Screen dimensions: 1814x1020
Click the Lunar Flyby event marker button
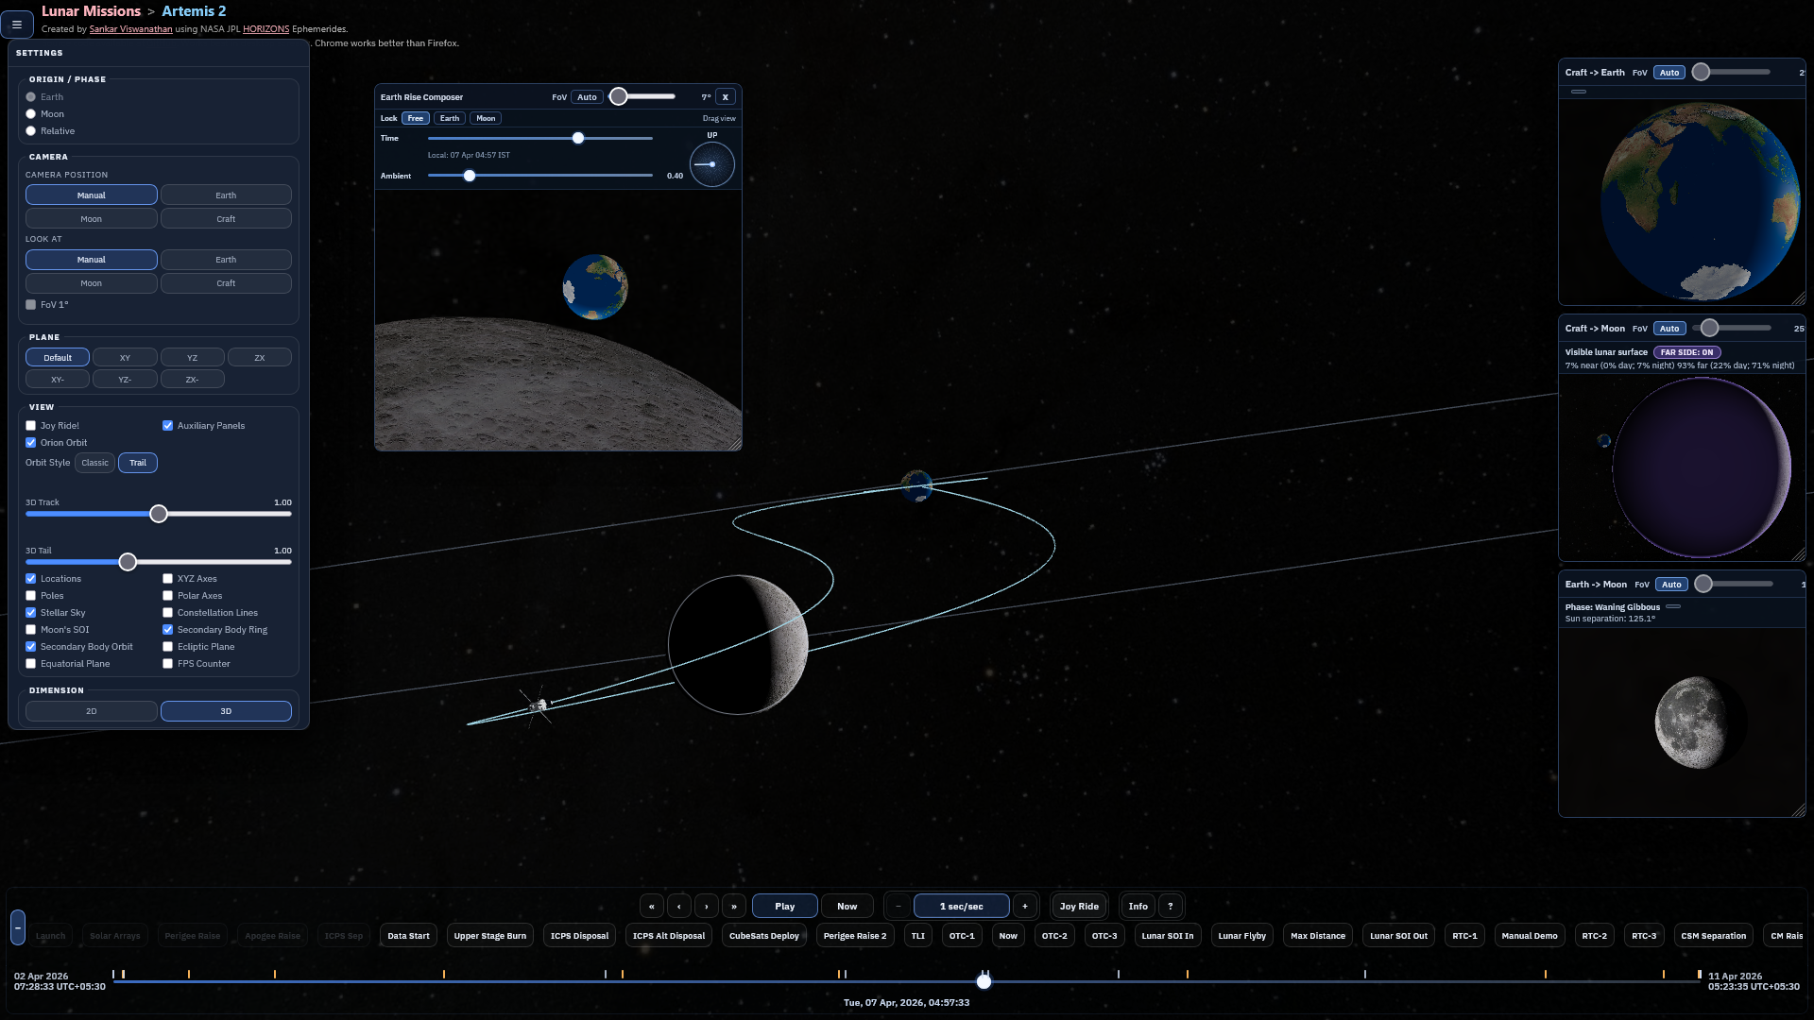pos(1241,935)
